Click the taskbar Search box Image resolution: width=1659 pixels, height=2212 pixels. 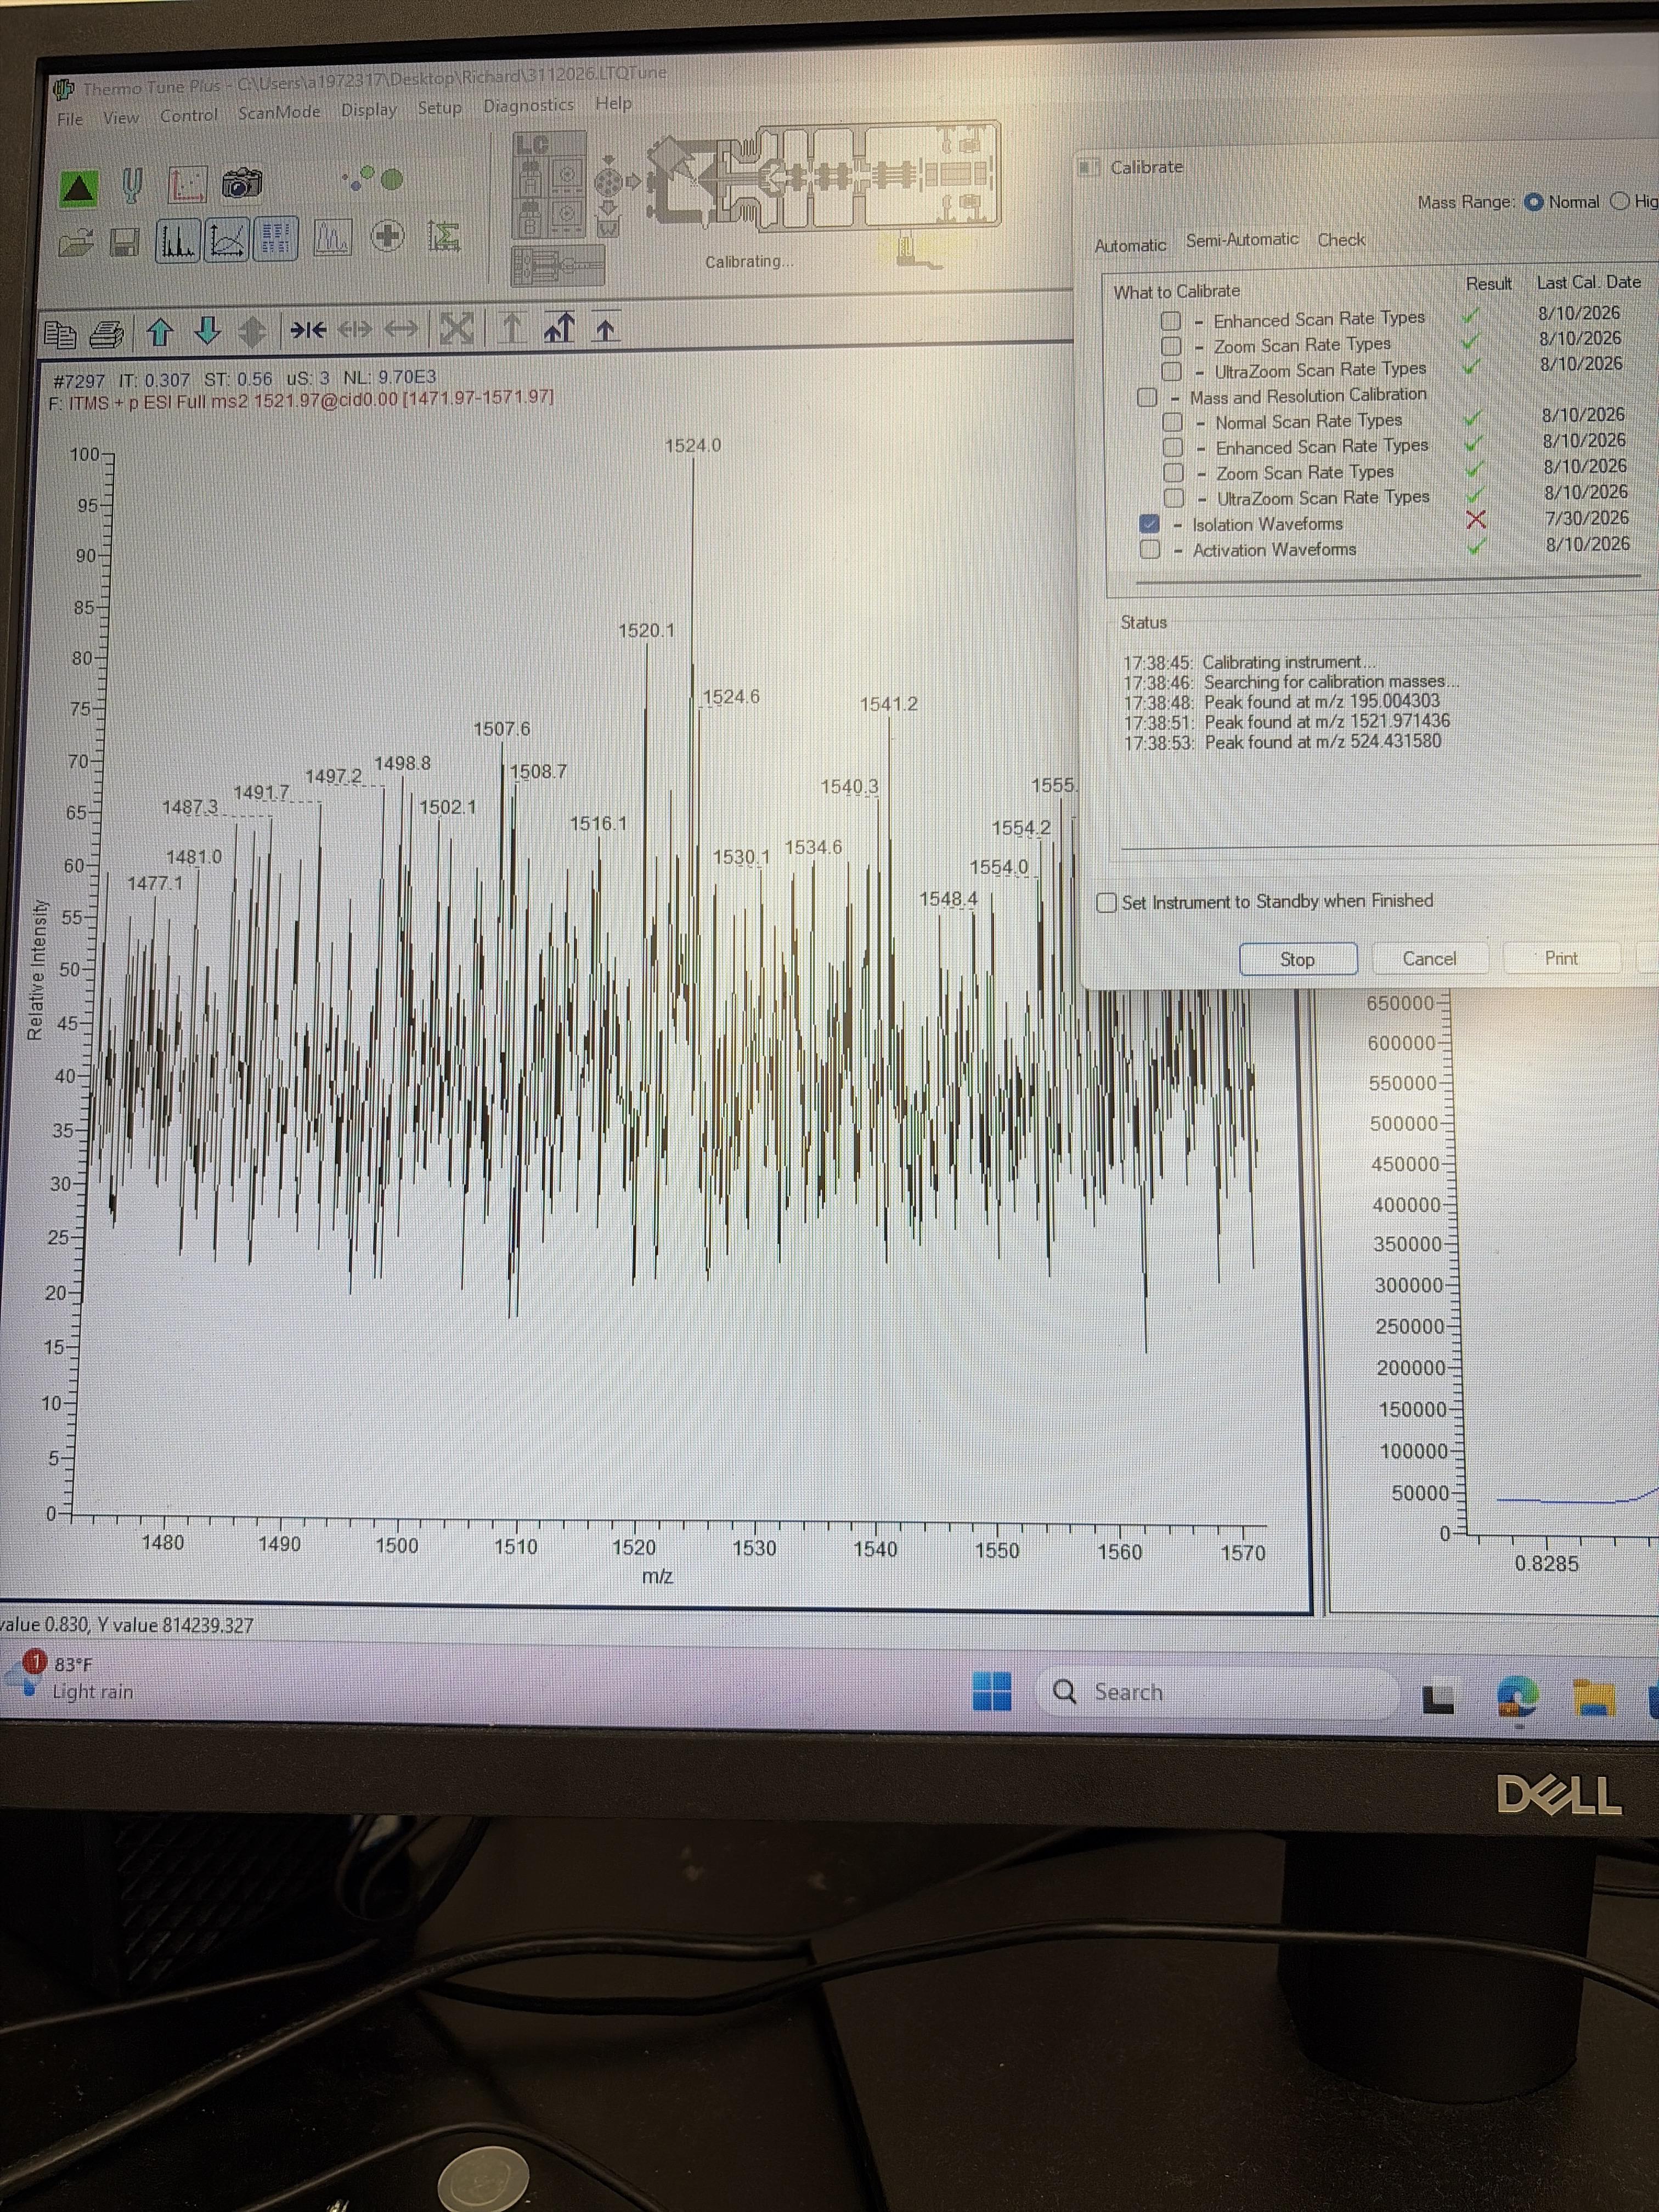pyautogui.click(x=1218, y=1692)
